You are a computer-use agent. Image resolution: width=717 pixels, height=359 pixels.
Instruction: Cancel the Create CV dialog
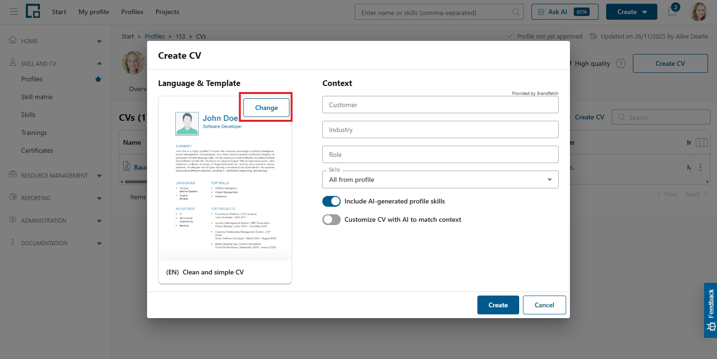(545, 305)
